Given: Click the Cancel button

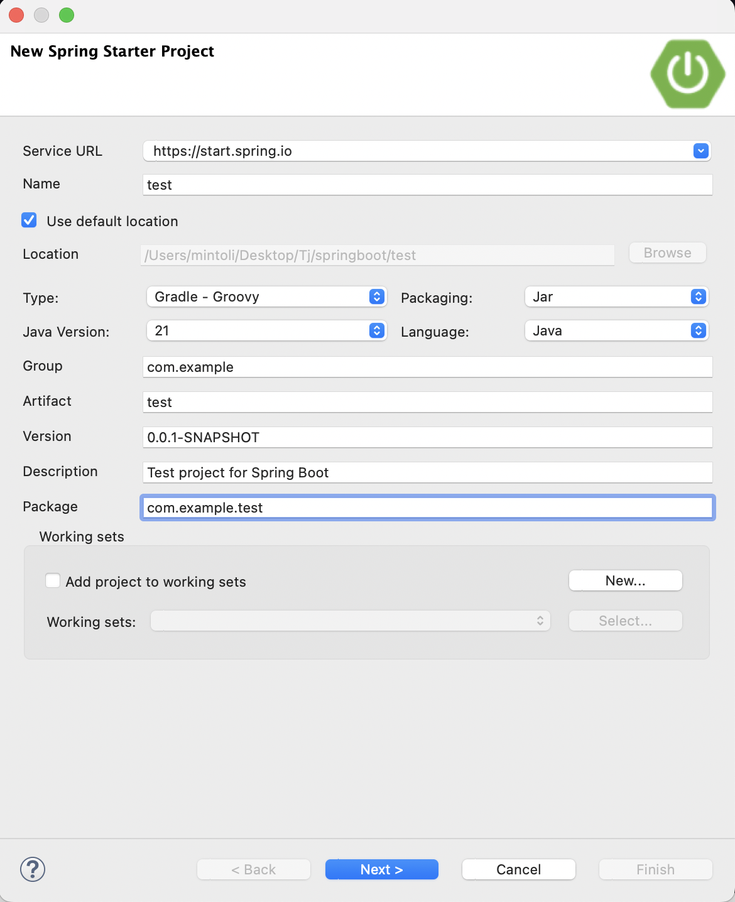Looking at the screenshot, I should pyautogui.click(x=519, y=869).
